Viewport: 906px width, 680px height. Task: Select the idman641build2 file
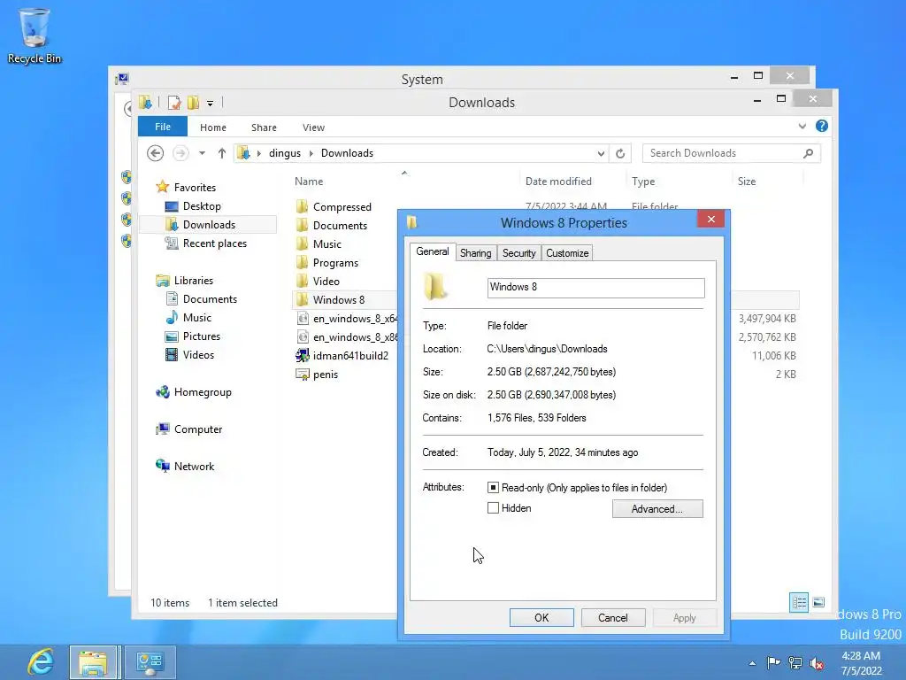[x=350, y=356]
